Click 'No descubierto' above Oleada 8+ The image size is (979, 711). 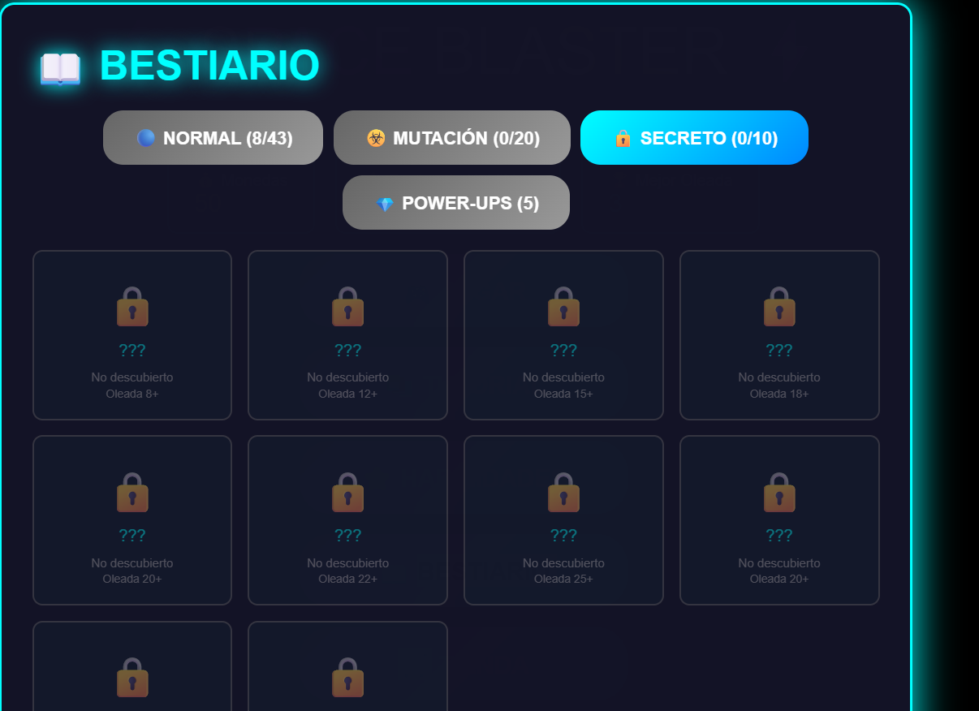click(x=132, y=377)
